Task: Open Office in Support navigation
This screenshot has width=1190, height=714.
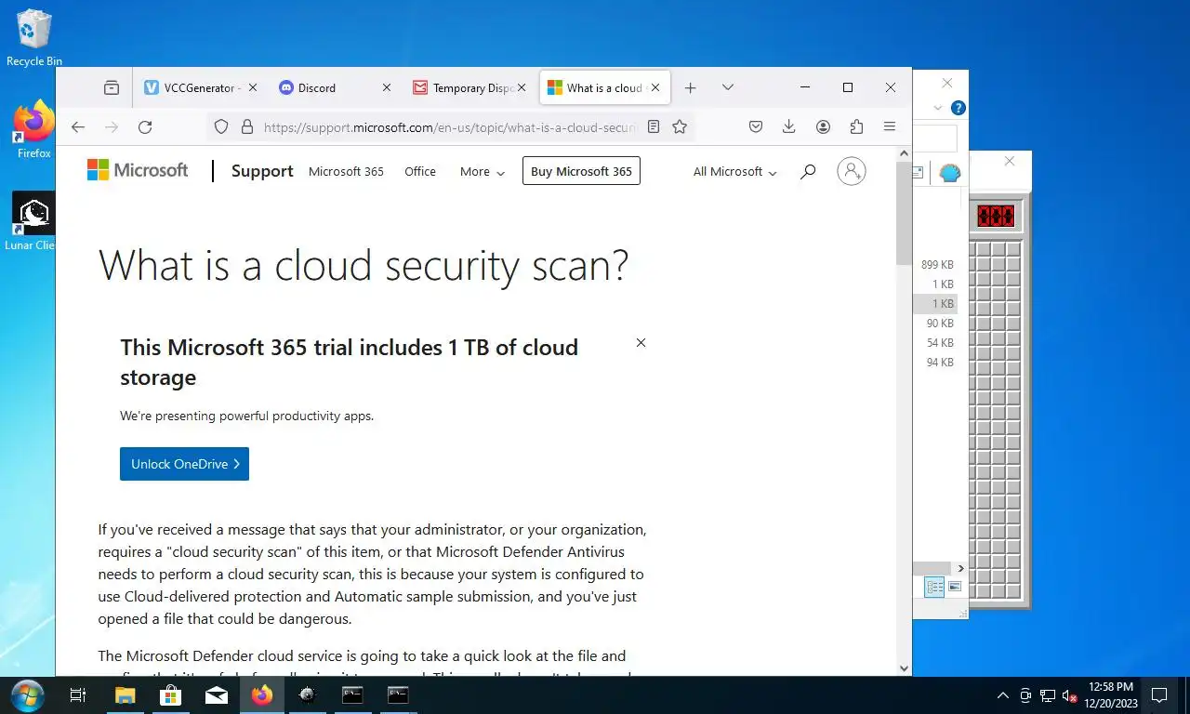Action: pyautogui.click(x=420, y=171)
